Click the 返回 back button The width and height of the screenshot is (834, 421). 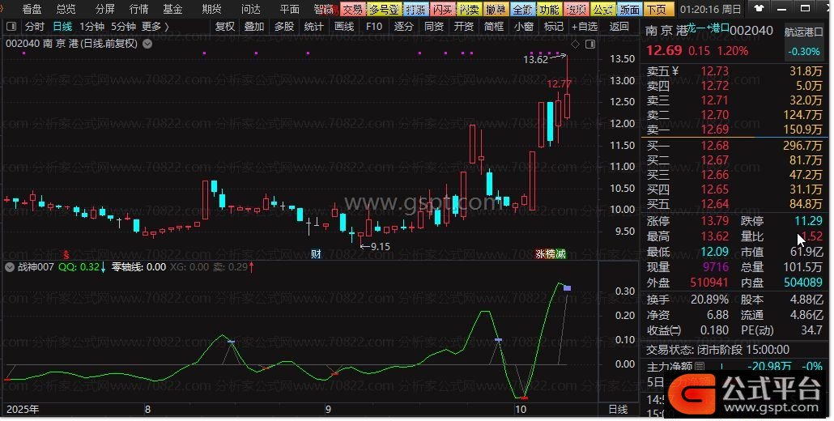point(619,26)
